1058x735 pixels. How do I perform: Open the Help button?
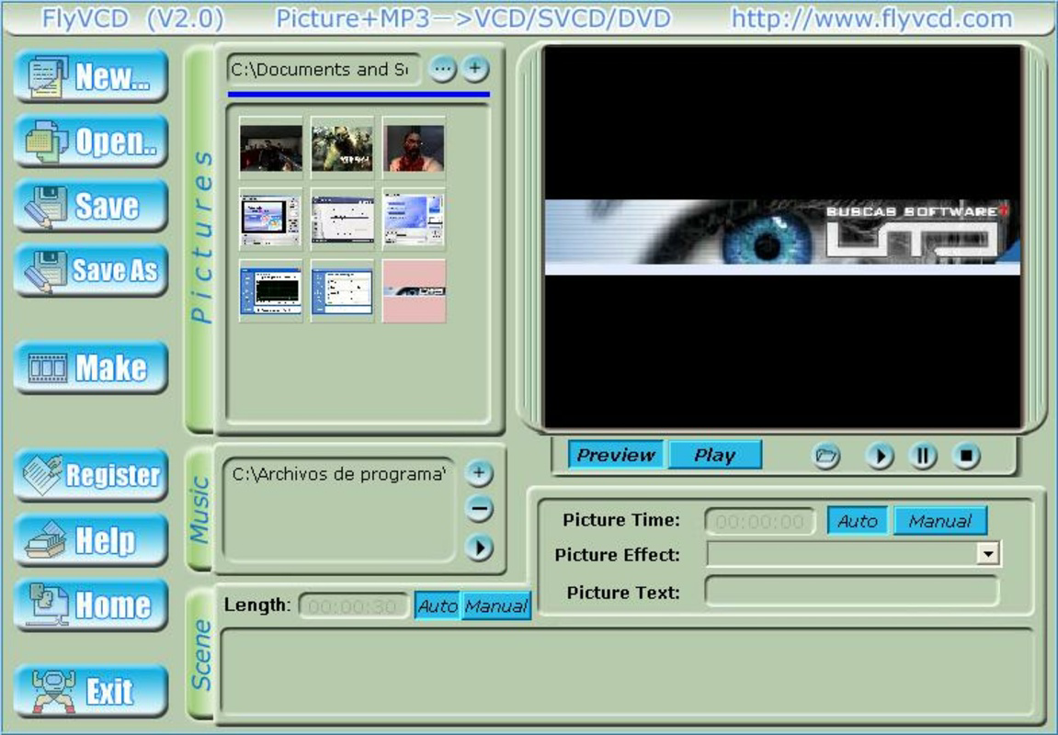pos(91,539)
